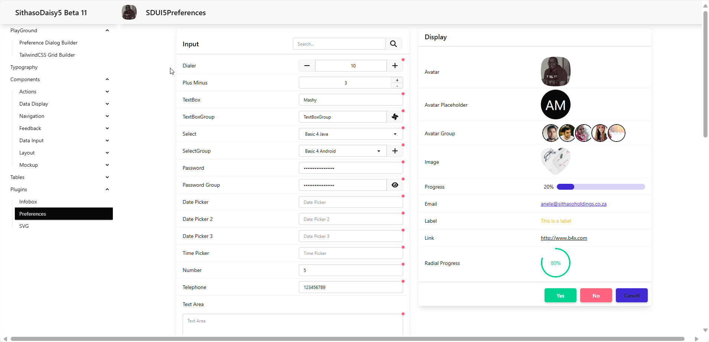The image size is (709, 342).
Task: Open the Typography menu item
Action: coord(24,67)
